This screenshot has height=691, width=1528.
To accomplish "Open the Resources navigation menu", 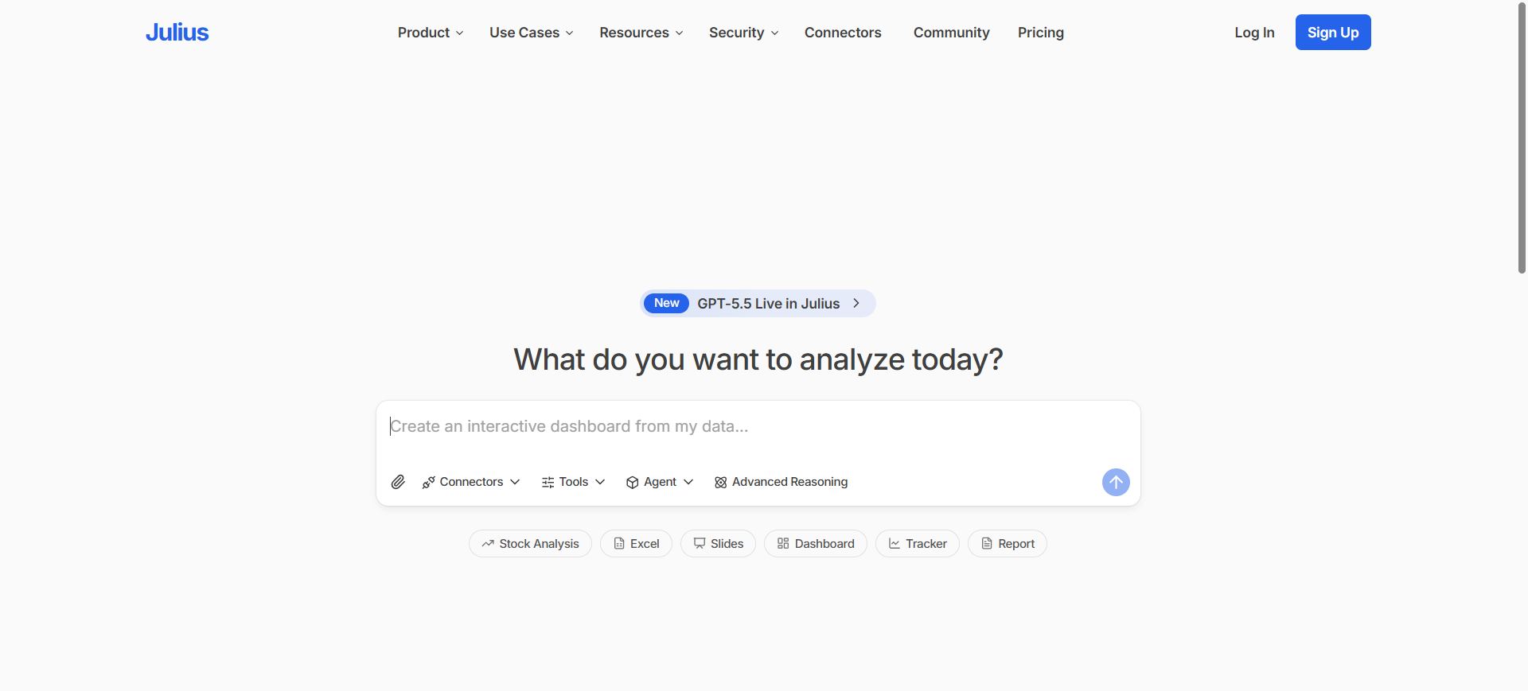I will 641,33.
